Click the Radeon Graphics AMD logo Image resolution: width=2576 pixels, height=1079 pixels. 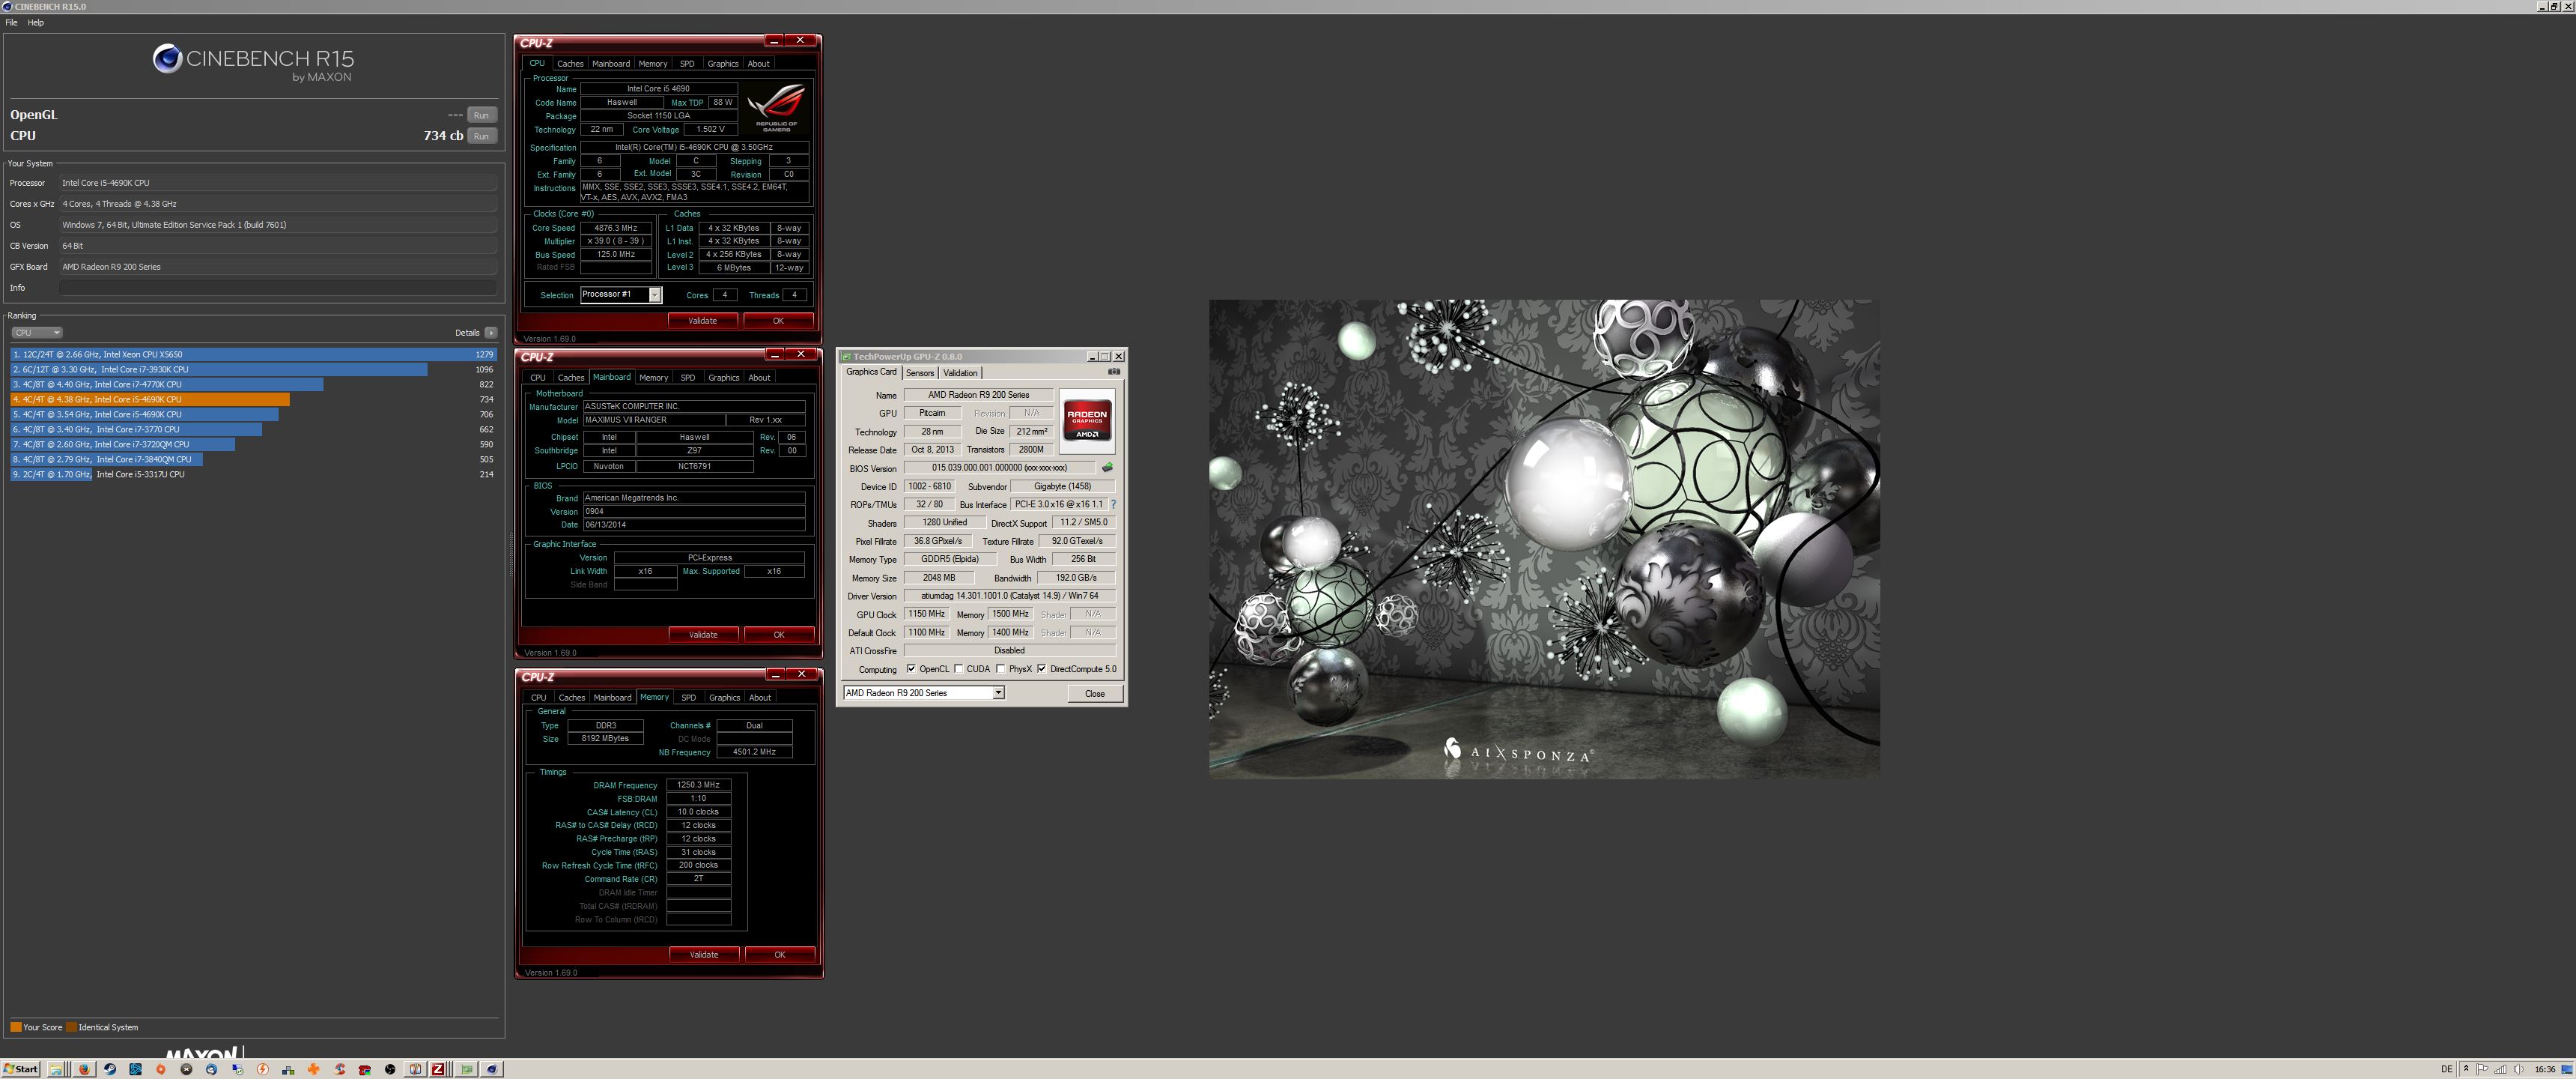click(x=1087, y=421)
